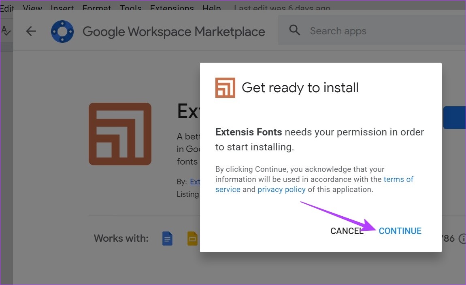Open the View menu
The image size is (466, 285).
coord(32,8)
